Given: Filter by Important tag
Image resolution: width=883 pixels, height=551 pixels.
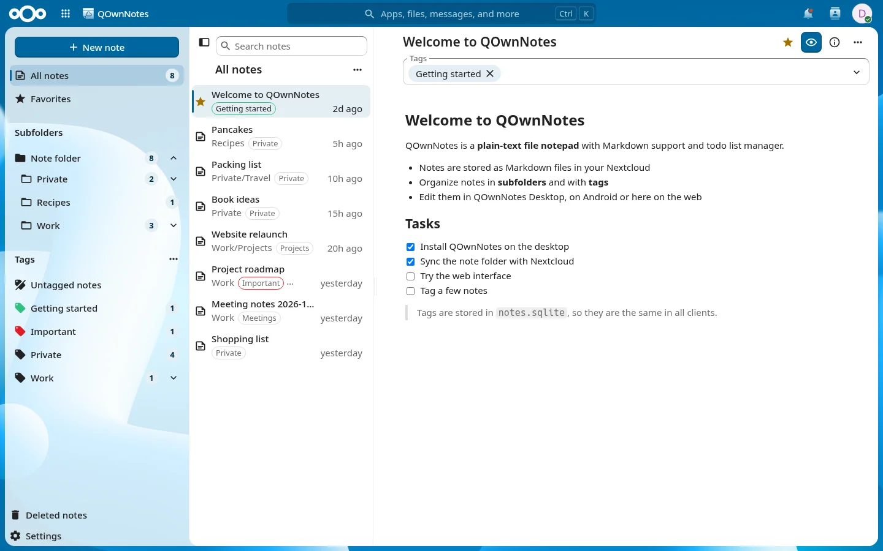Looking at the screenshot, I should coord(96,331).
